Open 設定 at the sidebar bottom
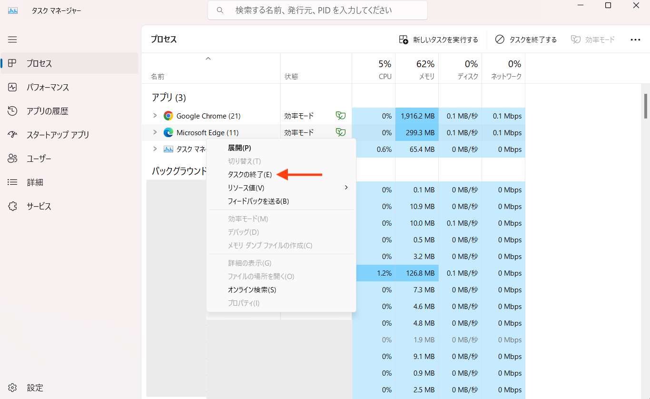 (69, 388)
